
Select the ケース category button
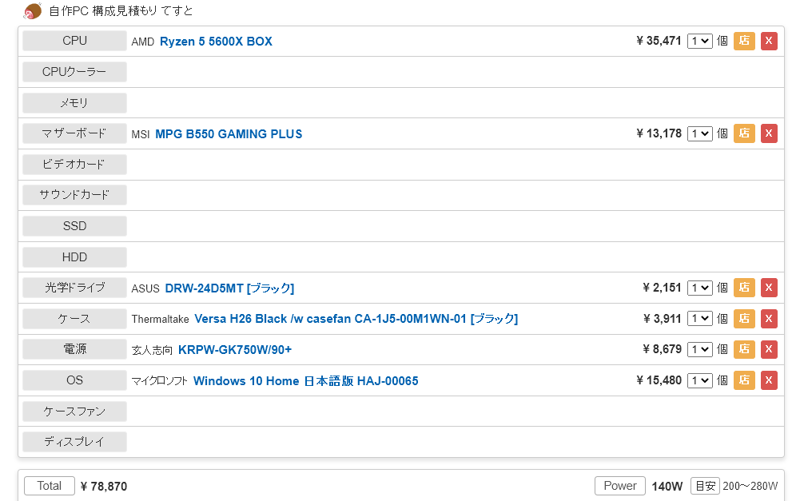point(75,319)
